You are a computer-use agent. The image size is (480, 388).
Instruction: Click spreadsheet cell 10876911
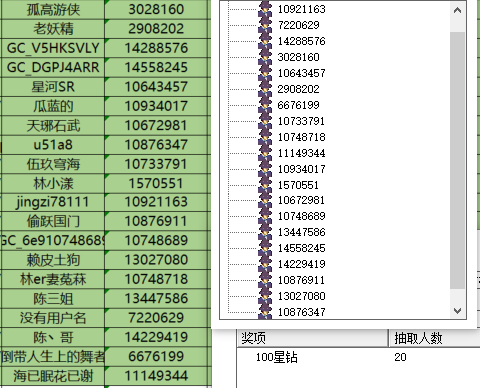[156, 221]
